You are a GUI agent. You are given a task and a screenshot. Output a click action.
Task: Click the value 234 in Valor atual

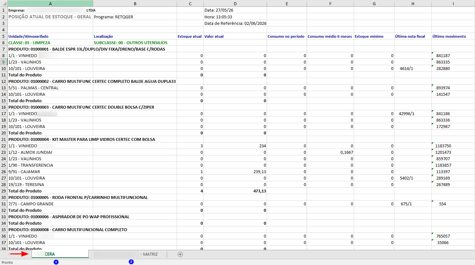click(x=235, y=146)
